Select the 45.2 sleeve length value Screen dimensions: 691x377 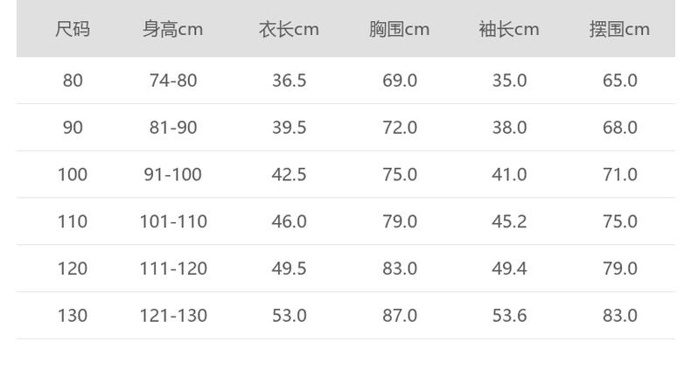509,222
